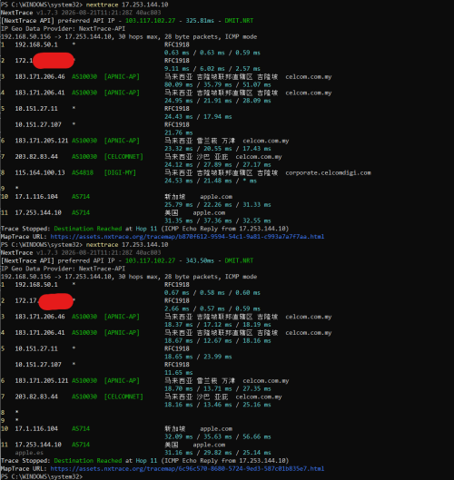This screenshot has height=480, width=454.
Task: Open the MapTrace URL ending in 587c01b835e7.html
Action: 187,469
